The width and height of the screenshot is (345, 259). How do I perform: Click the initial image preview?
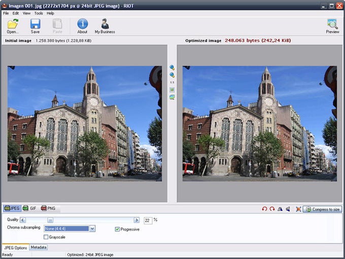click(85, 124)
